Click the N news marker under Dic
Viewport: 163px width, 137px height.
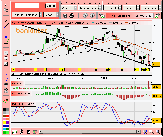pyautogui.click(x=79, y=70)
